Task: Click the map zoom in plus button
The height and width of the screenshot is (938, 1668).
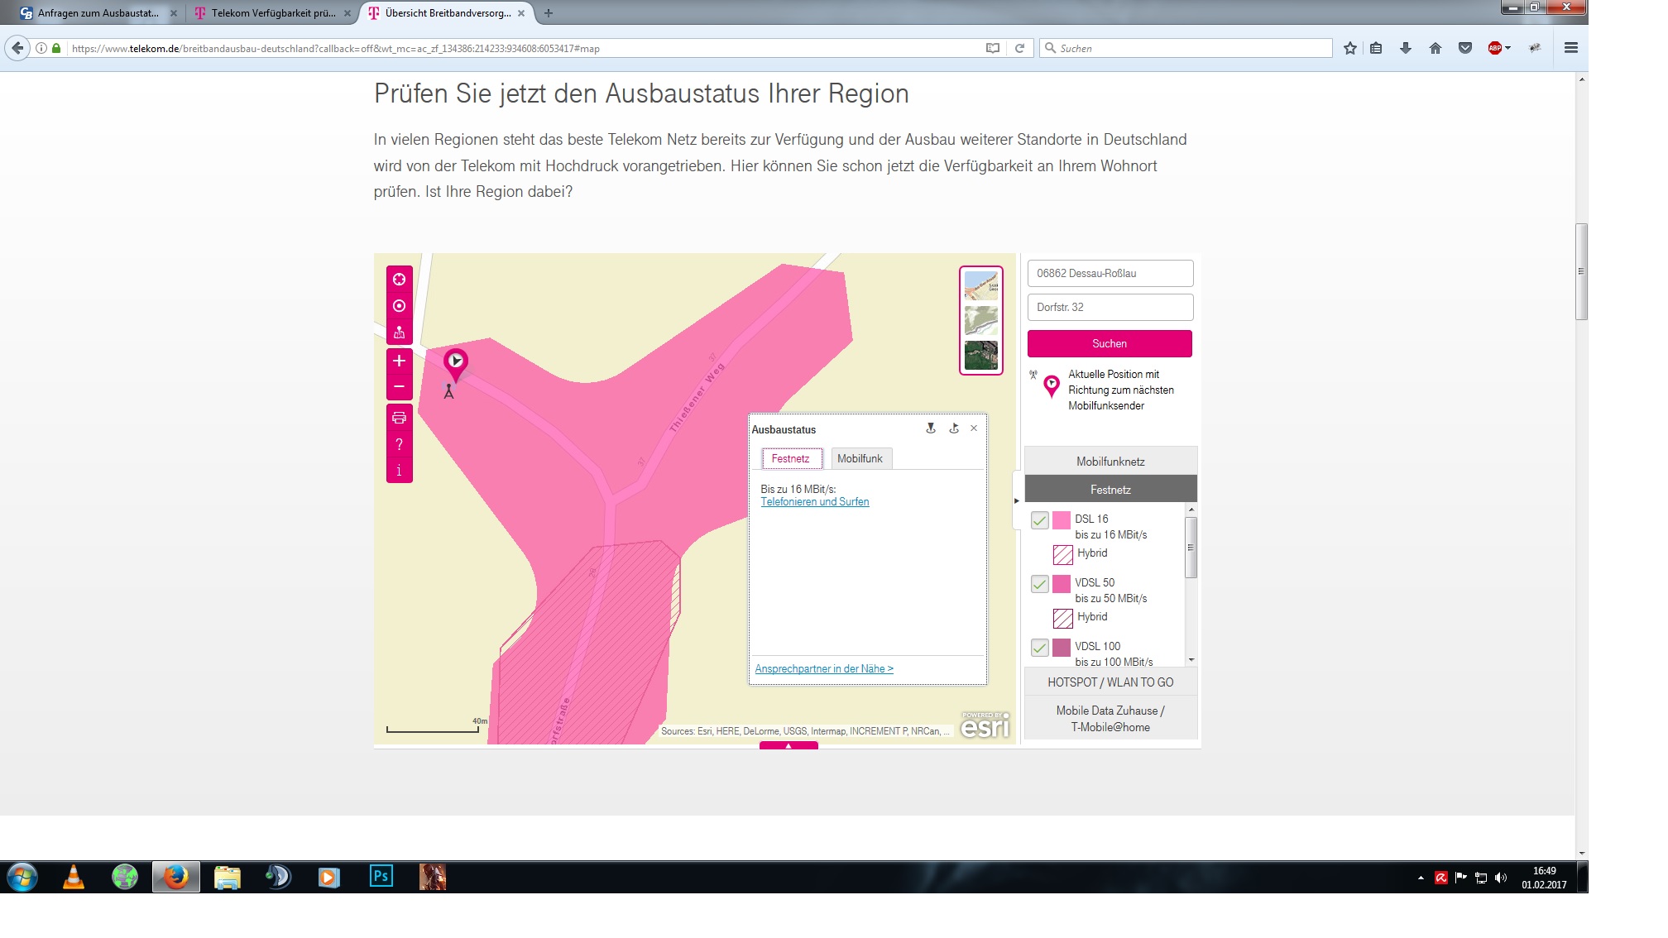Action: (399, 361)
